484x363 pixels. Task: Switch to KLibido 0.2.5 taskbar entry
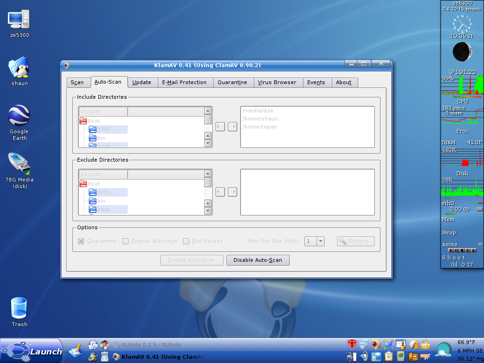pyautogui.click(x=147, y=345)
